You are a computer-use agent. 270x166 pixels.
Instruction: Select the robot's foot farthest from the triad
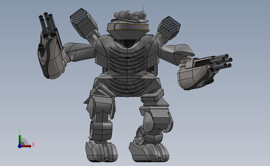click(149, 152)
